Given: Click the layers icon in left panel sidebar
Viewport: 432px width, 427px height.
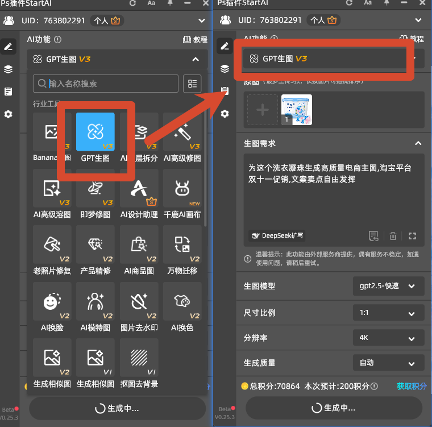Looking at the screenshot, I should (x=9, y=69).
